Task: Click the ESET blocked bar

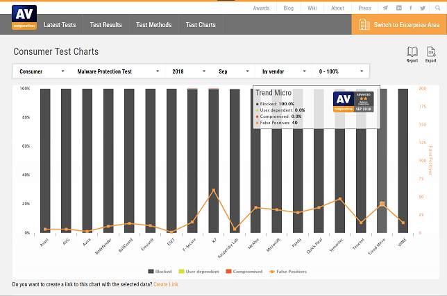Action: pos(171,161)
